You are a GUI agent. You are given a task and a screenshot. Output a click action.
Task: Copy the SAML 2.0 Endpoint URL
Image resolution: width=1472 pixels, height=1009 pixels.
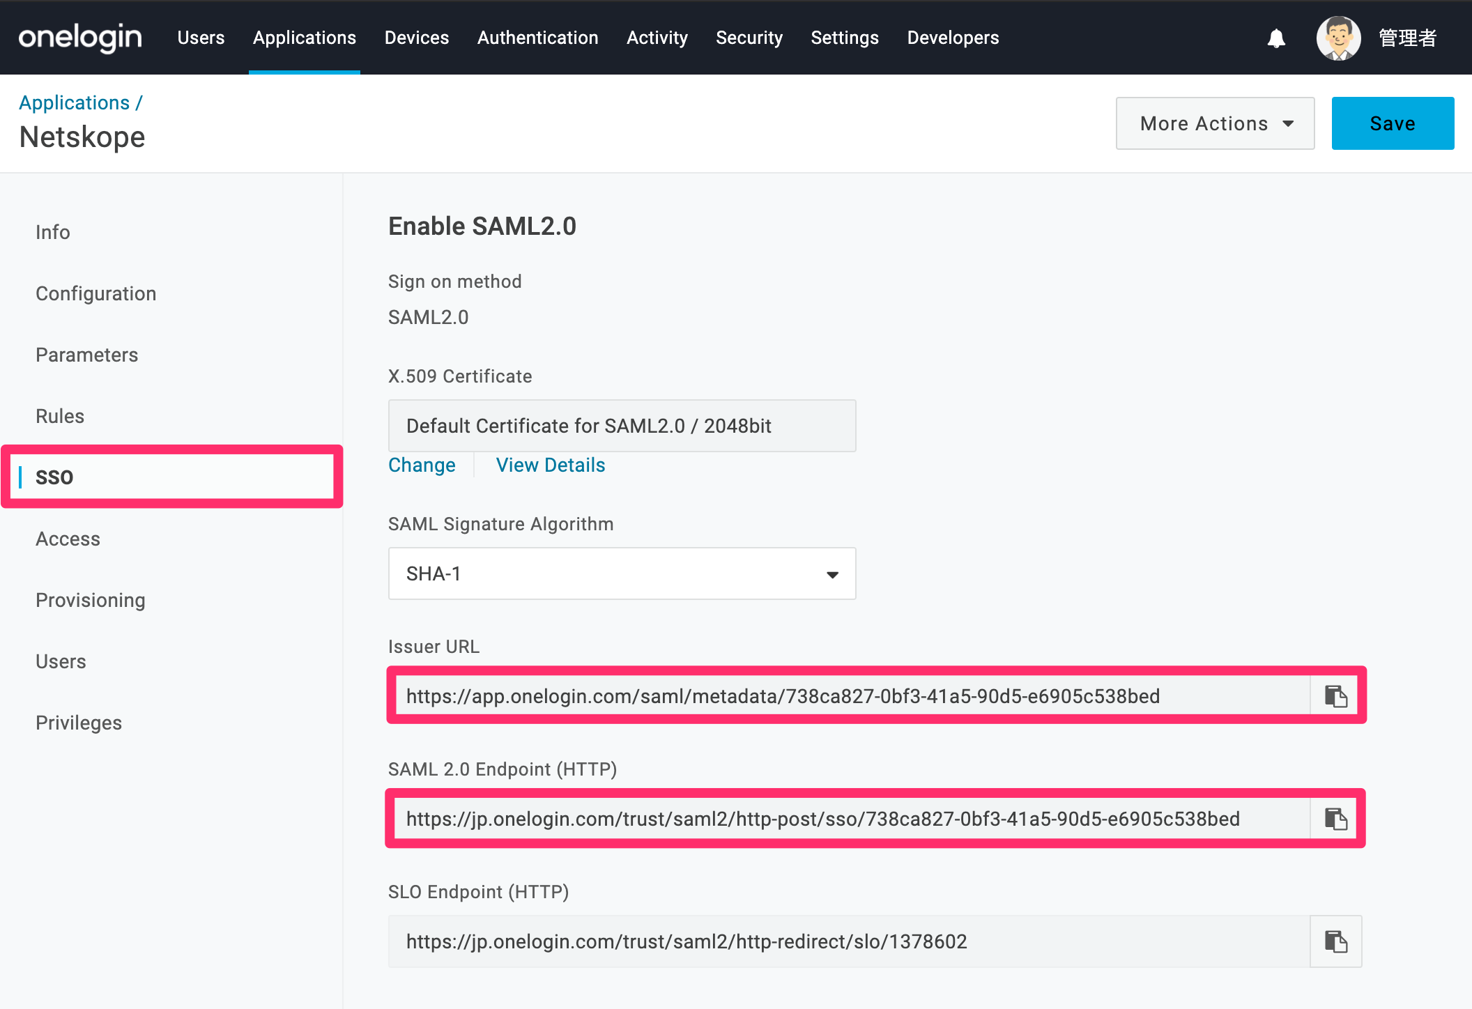(1335, 819)
